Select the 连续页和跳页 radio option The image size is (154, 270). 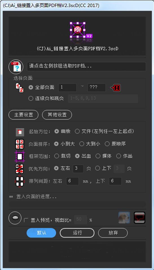46,98
